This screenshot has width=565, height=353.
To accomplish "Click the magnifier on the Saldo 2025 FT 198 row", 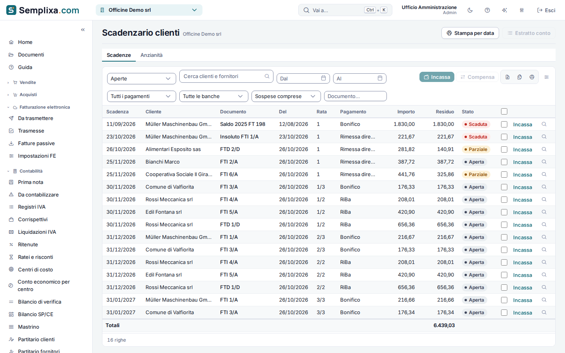I will (544, 124).
